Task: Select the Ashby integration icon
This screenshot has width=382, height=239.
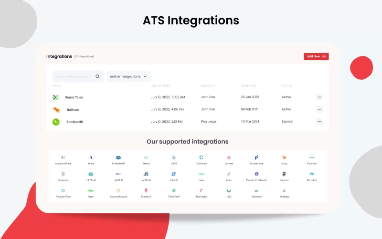Action: tap(91, 158)
